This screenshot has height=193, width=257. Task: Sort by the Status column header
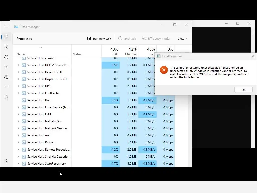(x=77, y=54)
